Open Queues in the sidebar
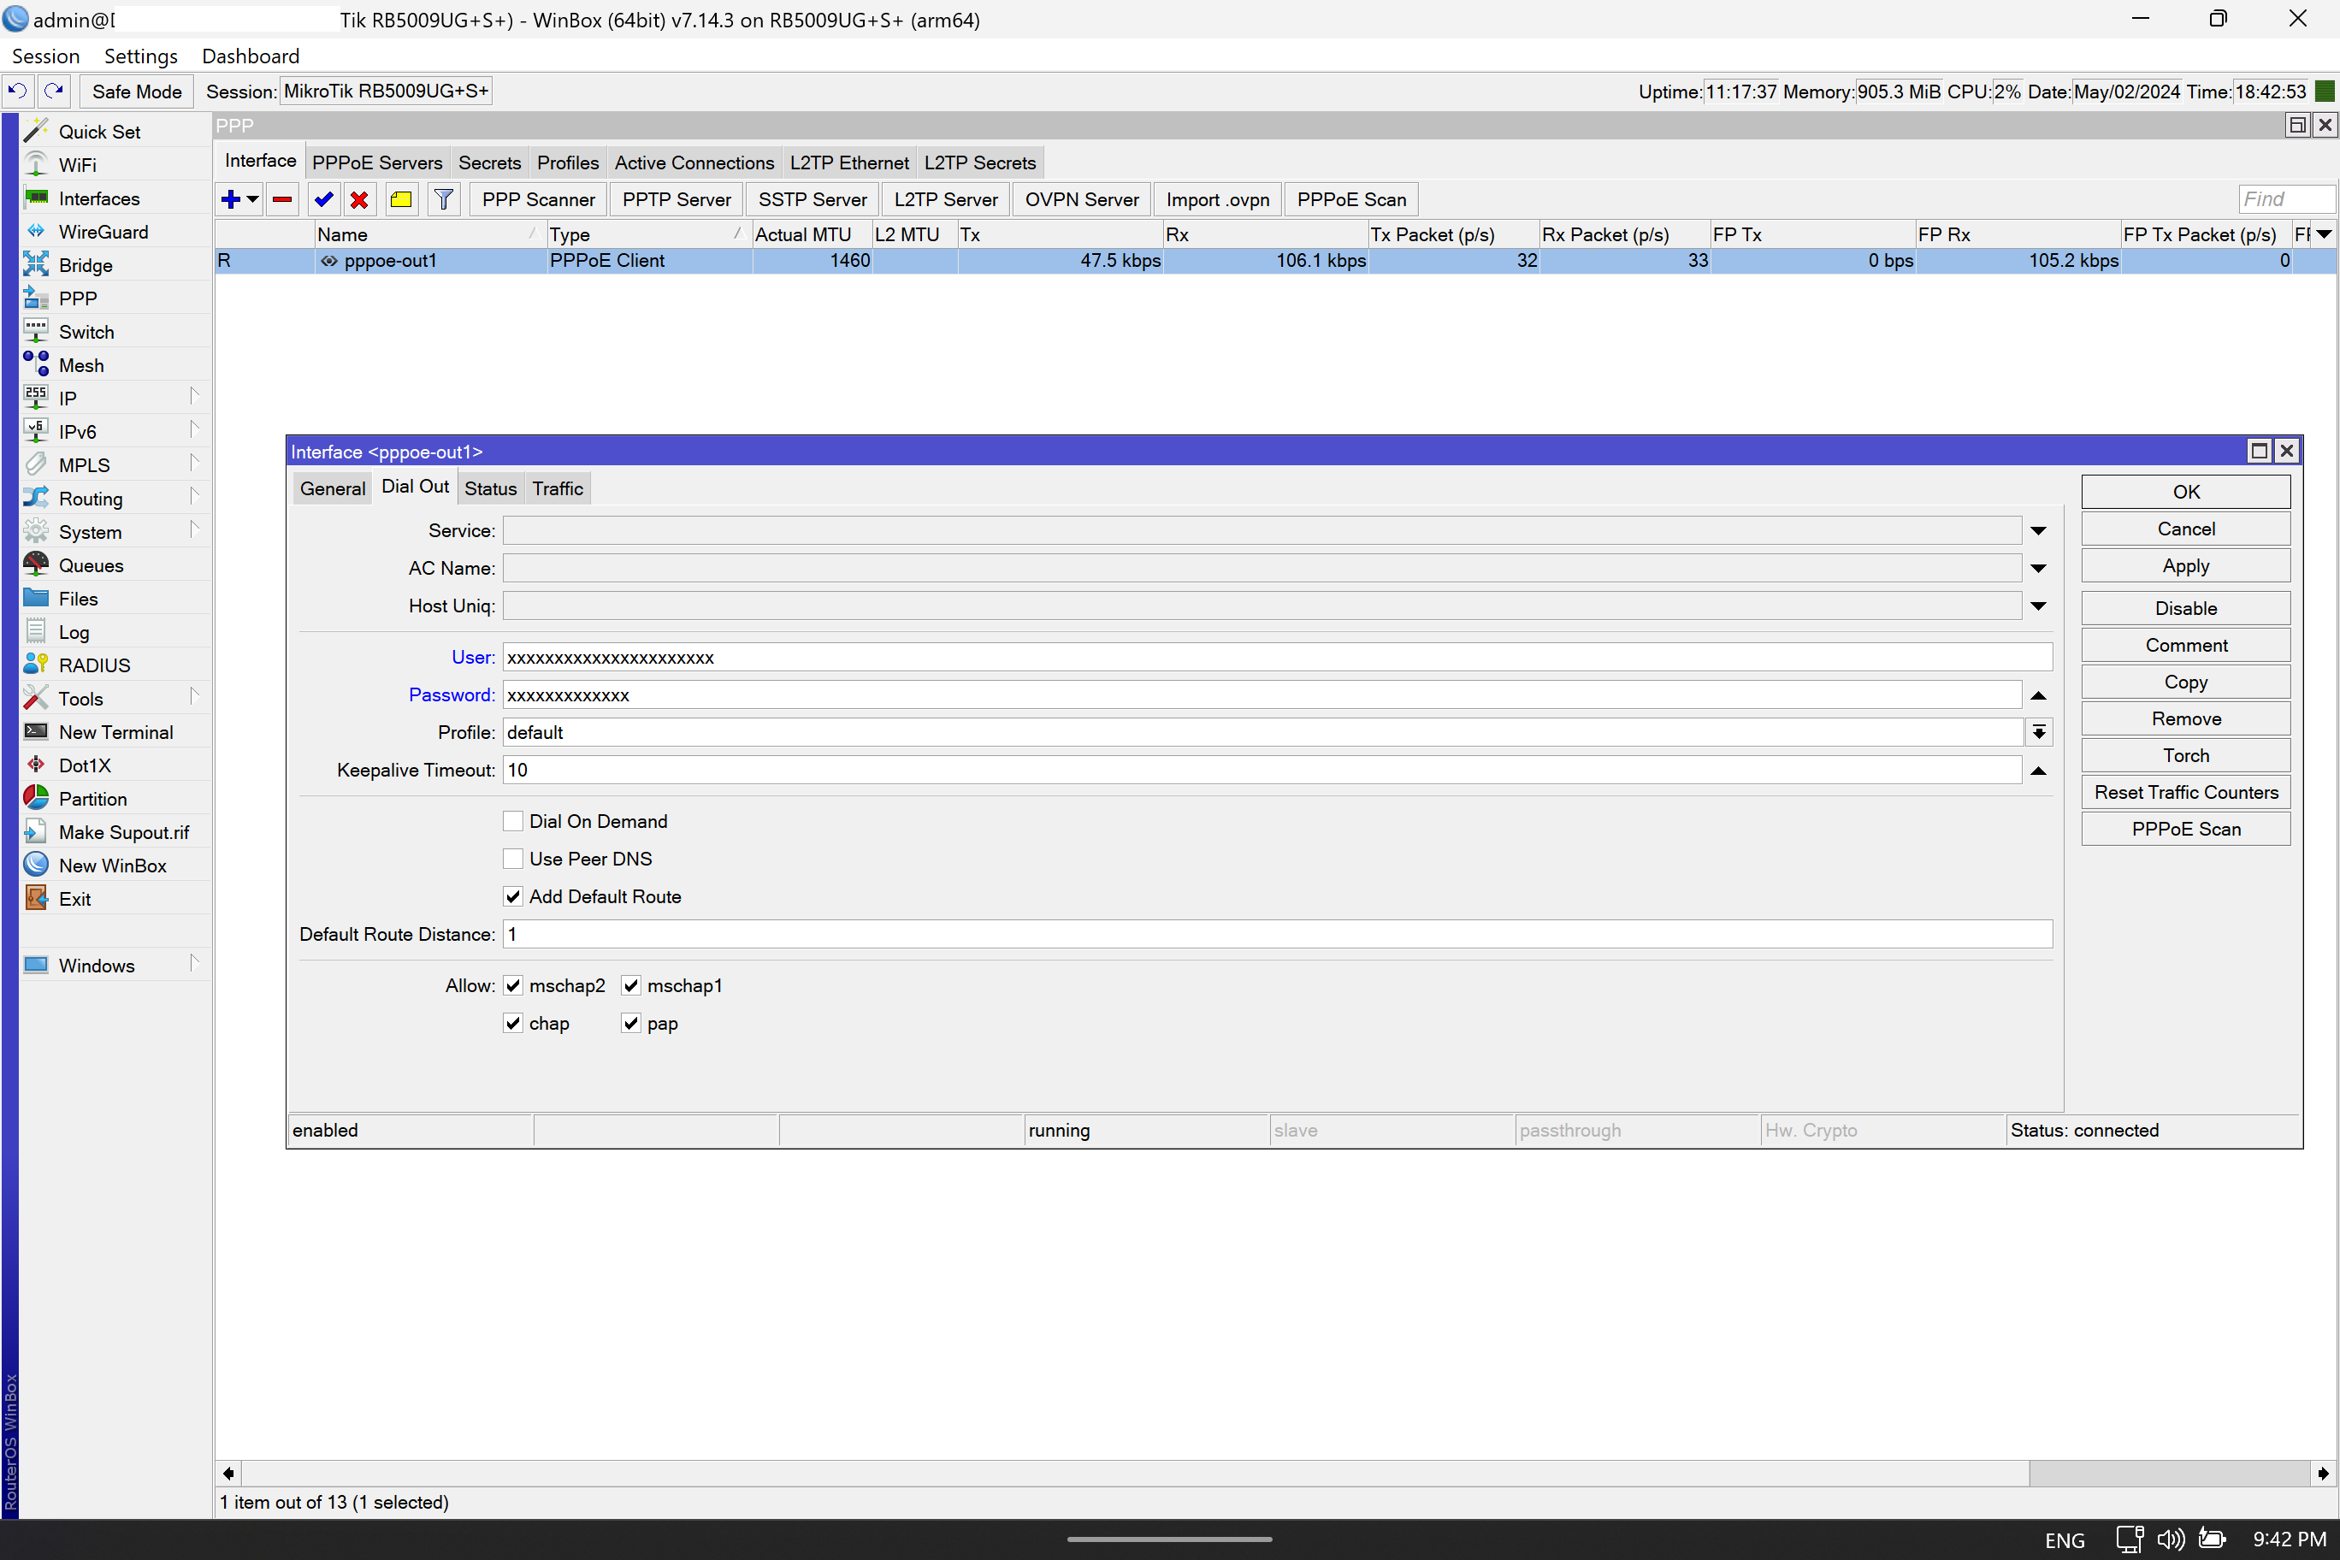The height and width of the screenshot is (1560, 2340). [x=91, y=565]
